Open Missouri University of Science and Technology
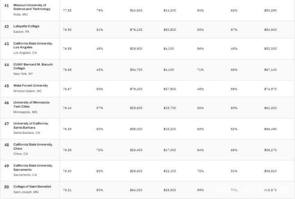 32,7
